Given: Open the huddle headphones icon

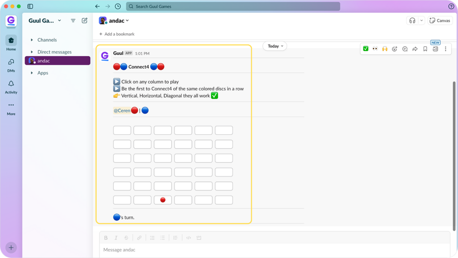Looking at the screenshot, I should (412, 20).
